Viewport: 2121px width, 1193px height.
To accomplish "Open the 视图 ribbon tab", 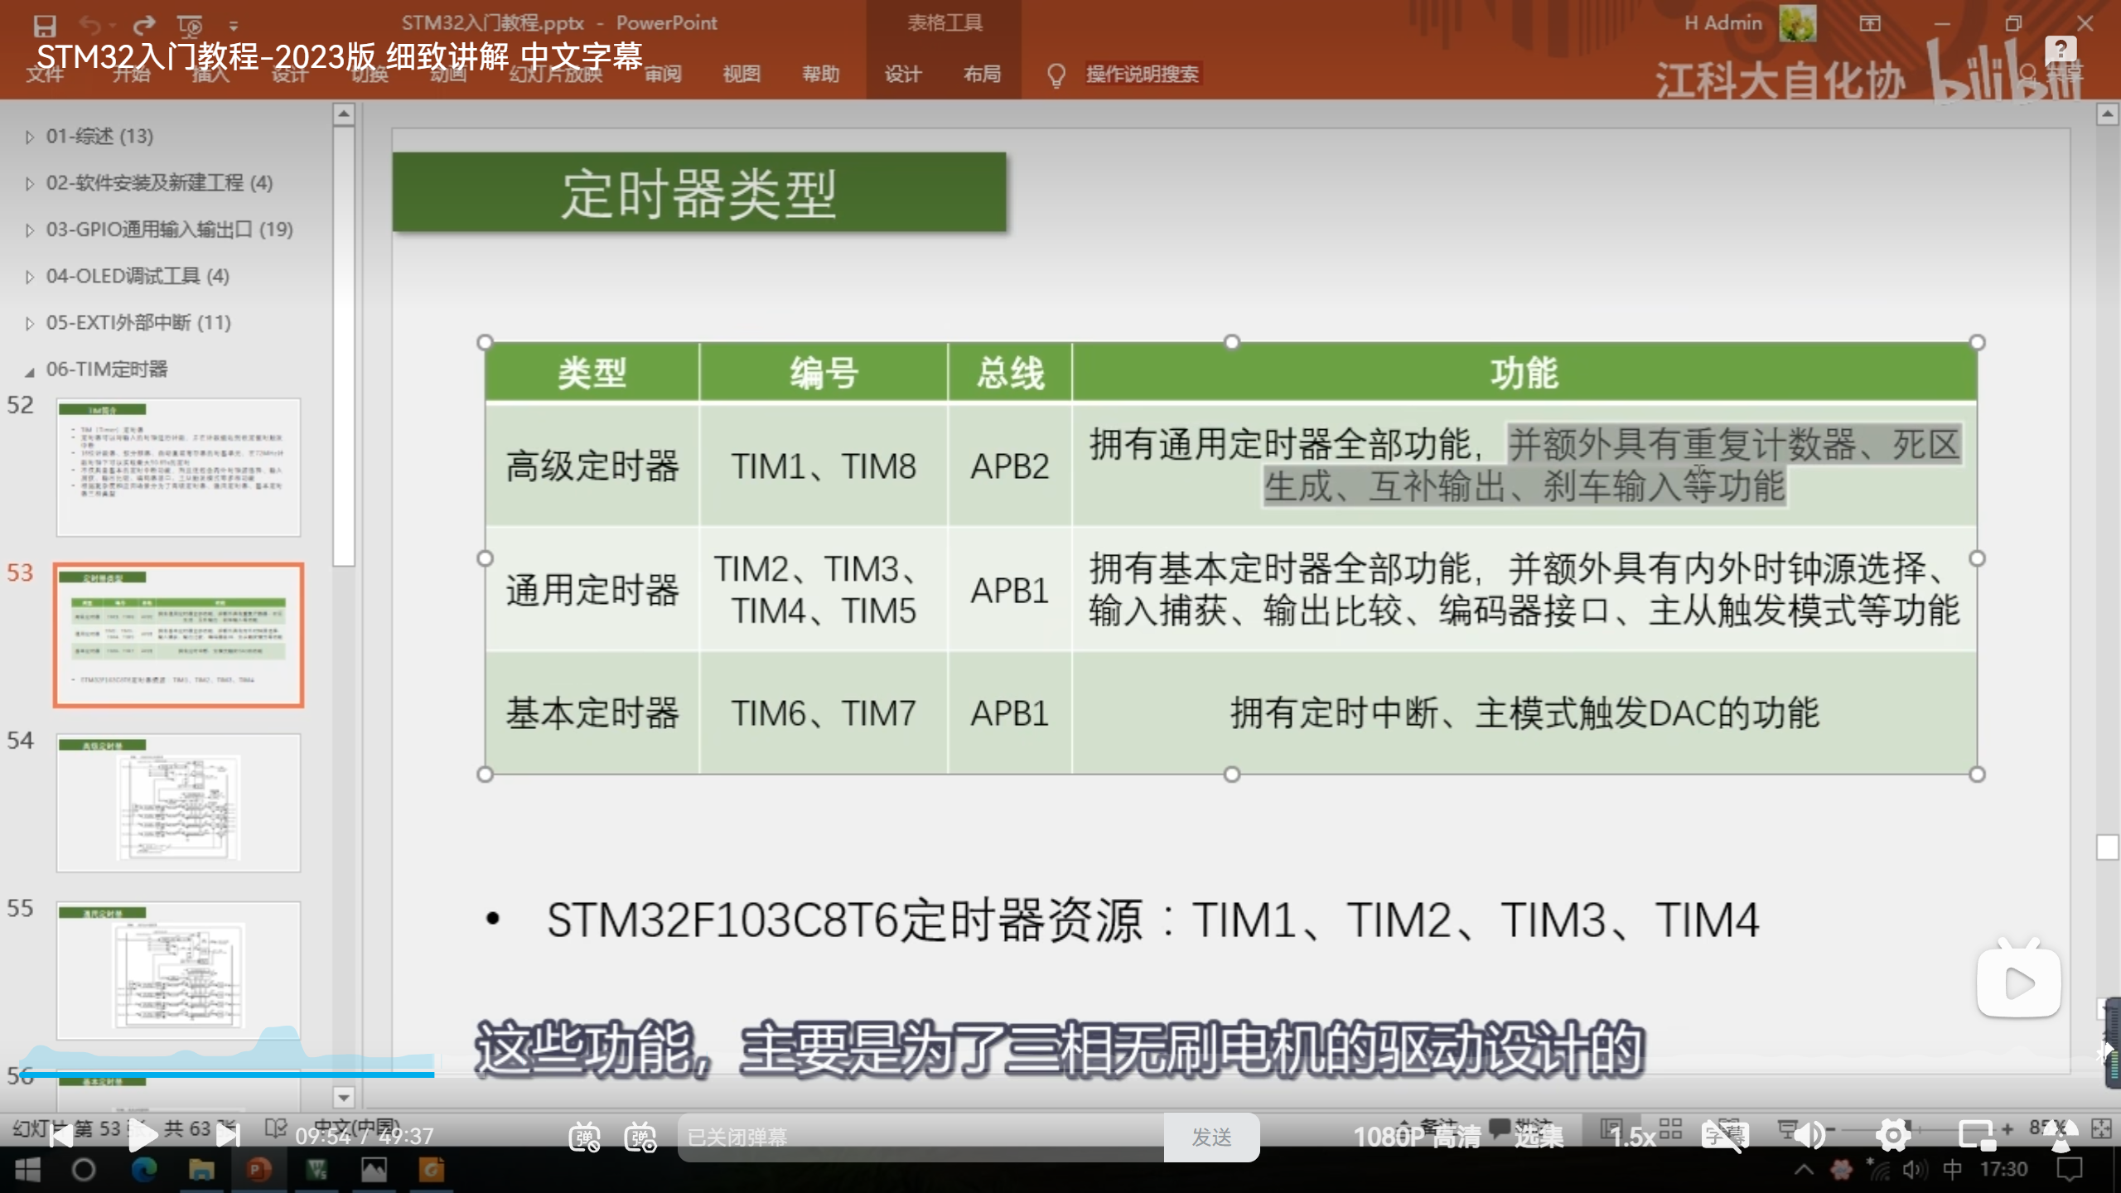I will pos(741,74).
